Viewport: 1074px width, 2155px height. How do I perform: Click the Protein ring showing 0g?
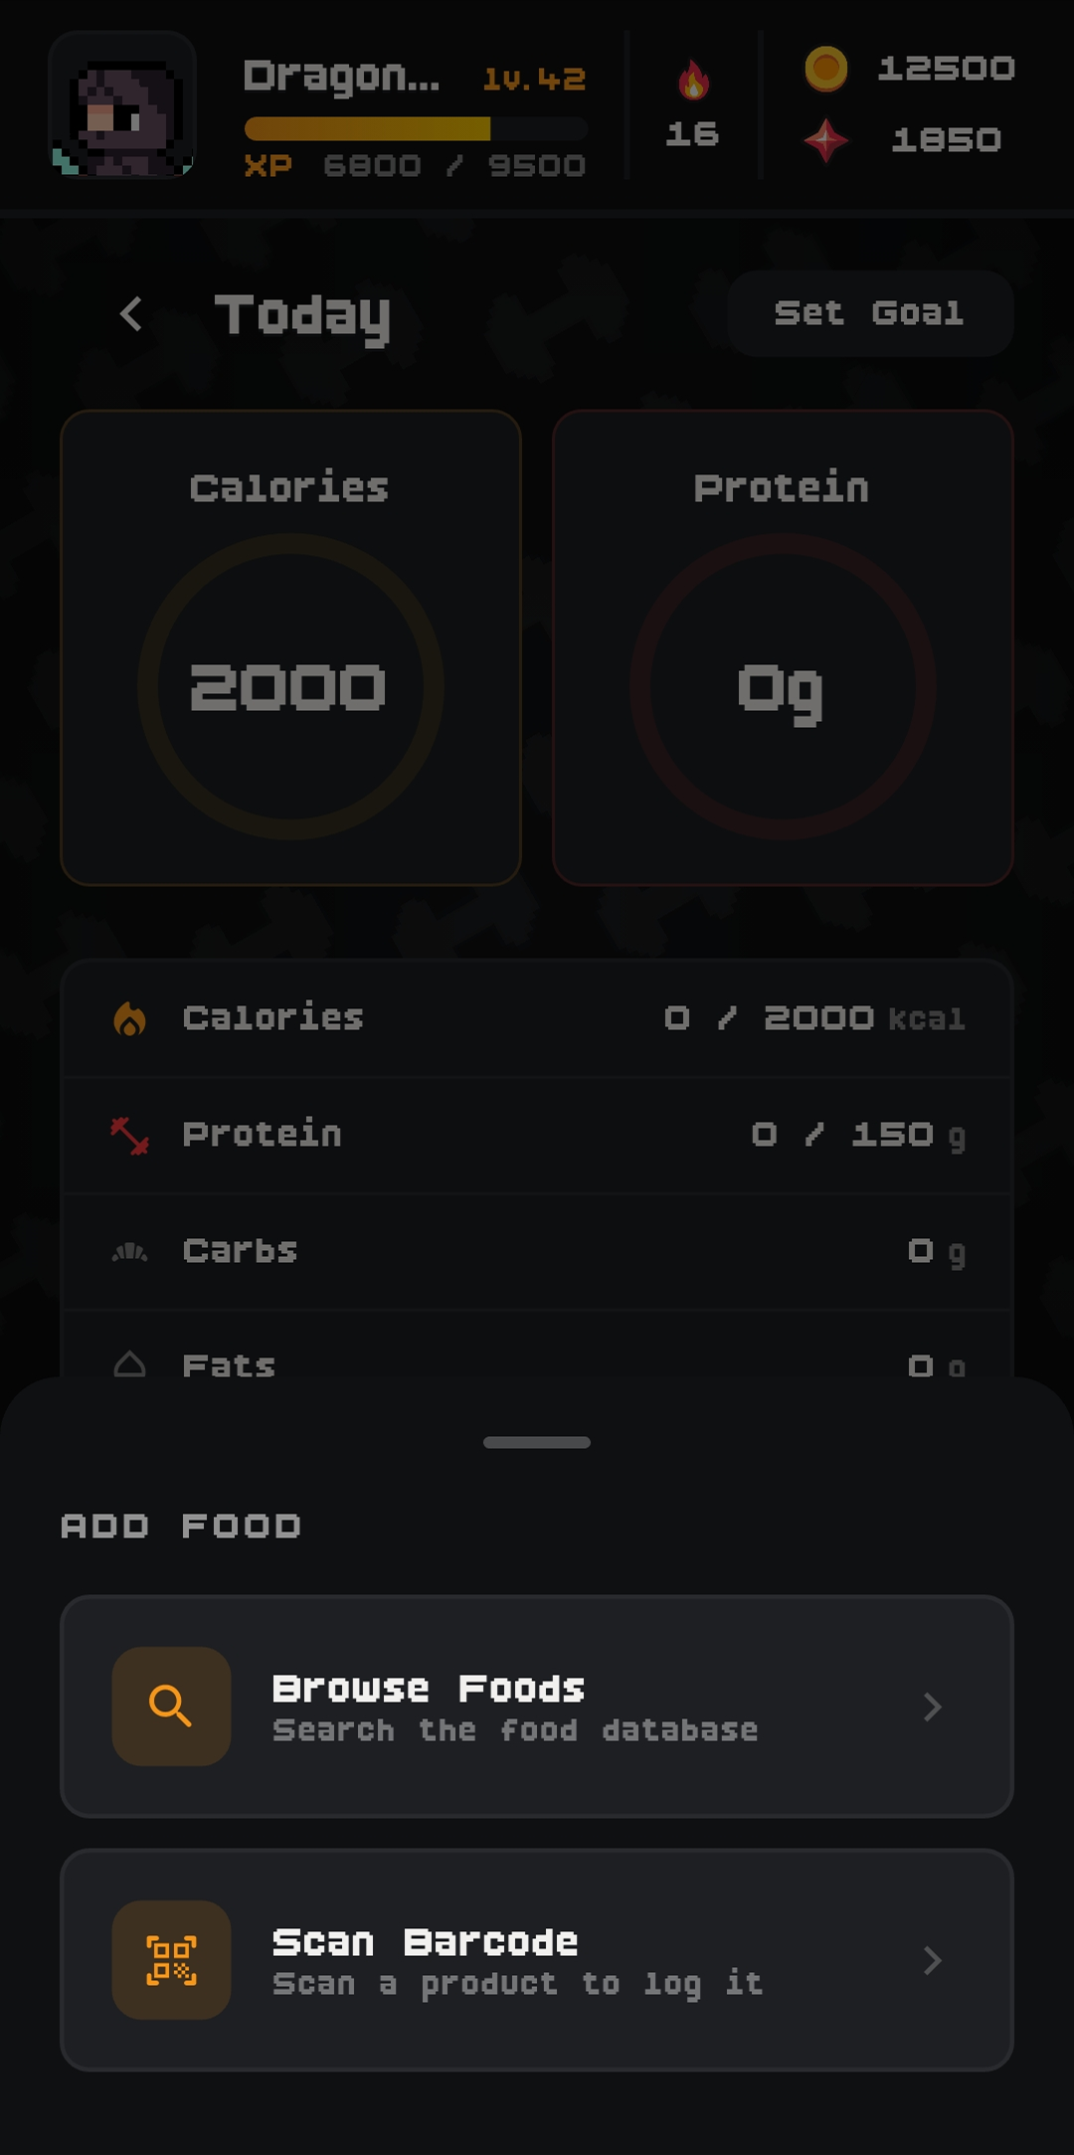[x=783, y=686]
